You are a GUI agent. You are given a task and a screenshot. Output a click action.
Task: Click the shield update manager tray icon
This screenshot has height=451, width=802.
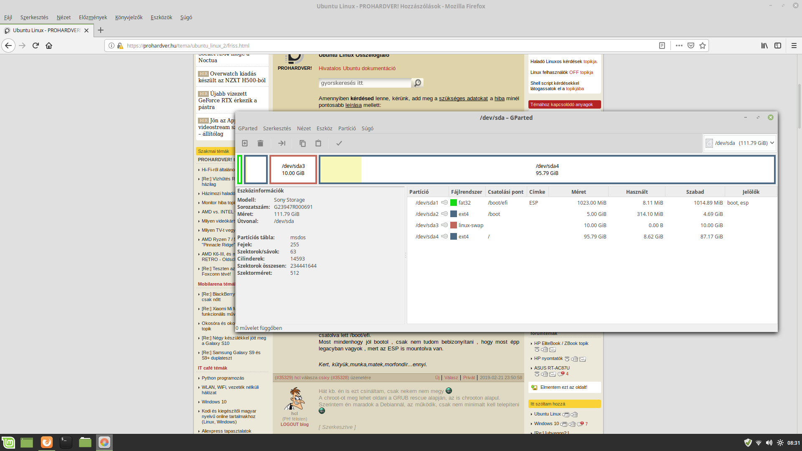tap(748, 443)
